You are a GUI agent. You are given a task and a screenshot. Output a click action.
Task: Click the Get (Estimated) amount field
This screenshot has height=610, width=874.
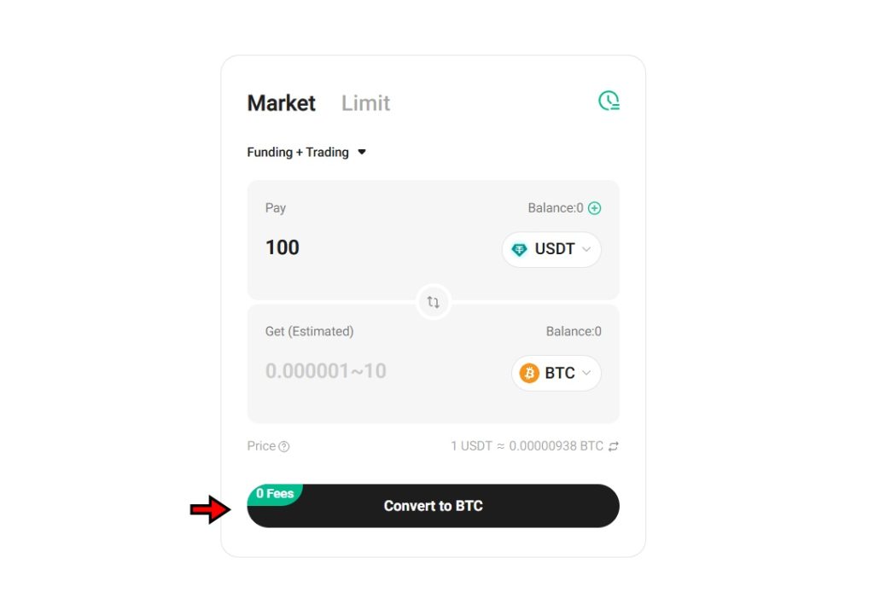click(341, 371)
